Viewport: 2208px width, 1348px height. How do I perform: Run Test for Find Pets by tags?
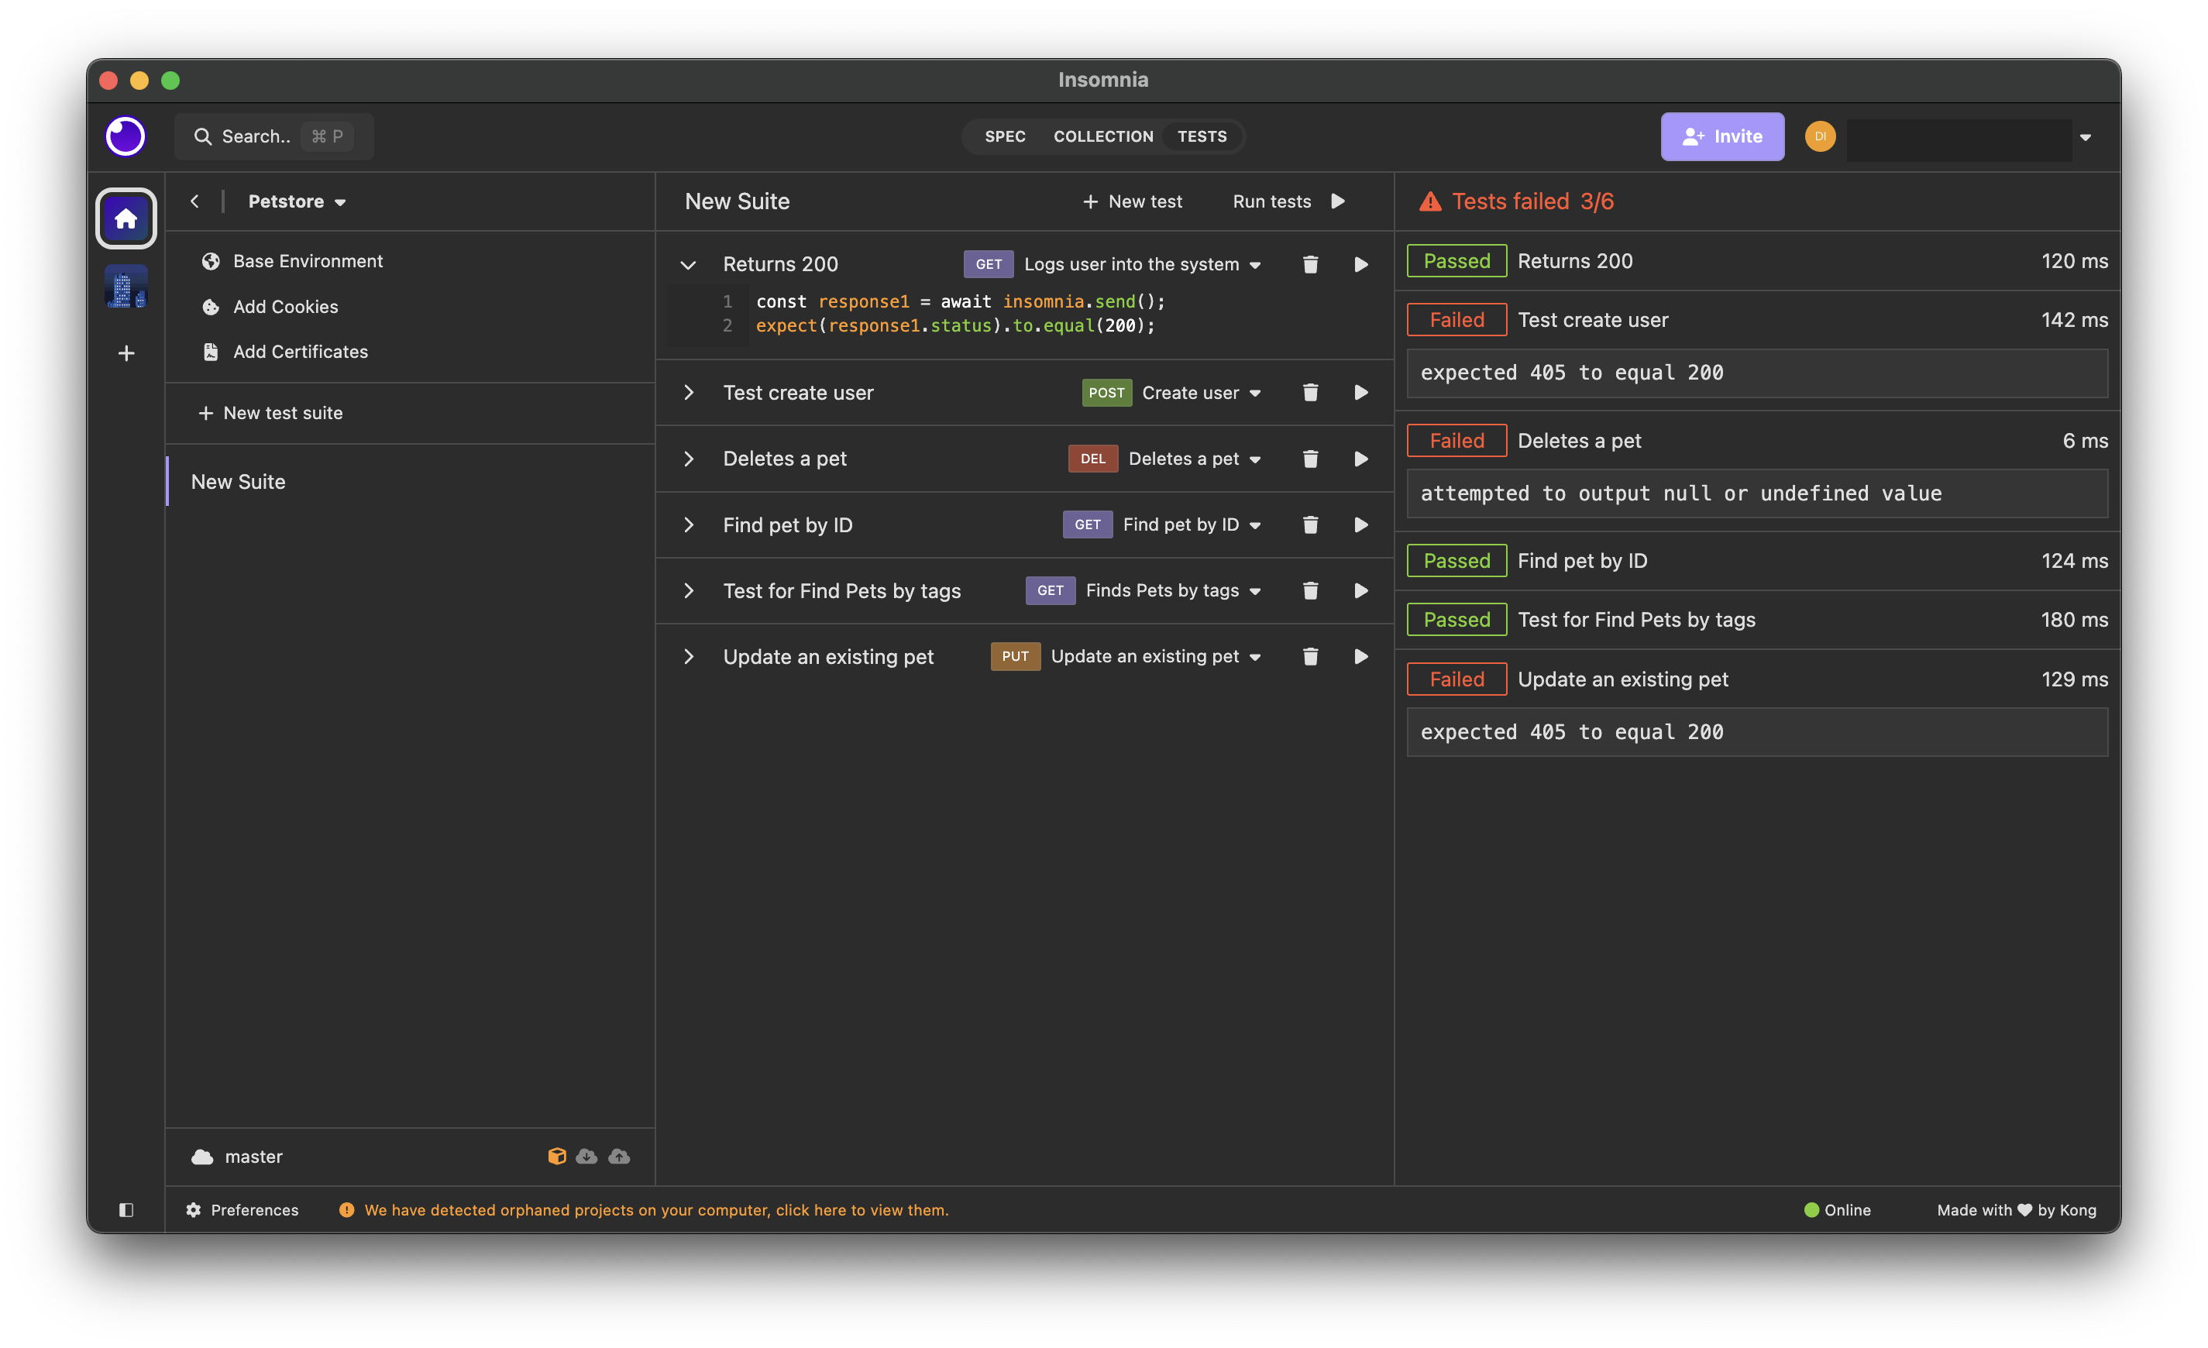1360,590
